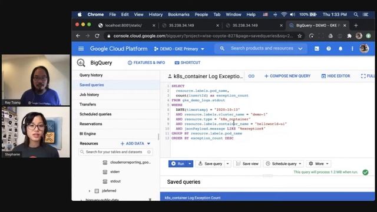Activate Cloud Shell terminal icon
377x212 pixels.
(317, 48)
